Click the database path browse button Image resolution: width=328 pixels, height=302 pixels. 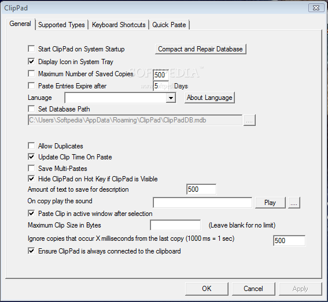click(x=249, y=120)
